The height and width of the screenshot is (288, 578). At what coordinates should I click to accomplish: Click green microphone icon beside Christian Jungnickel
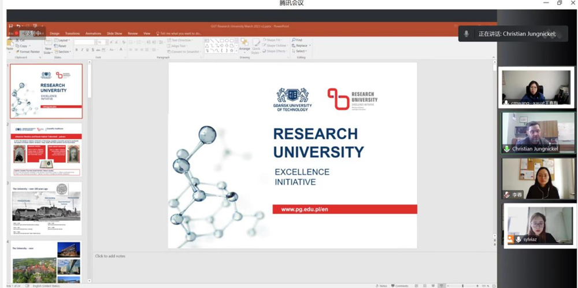(x=507, y=149)
